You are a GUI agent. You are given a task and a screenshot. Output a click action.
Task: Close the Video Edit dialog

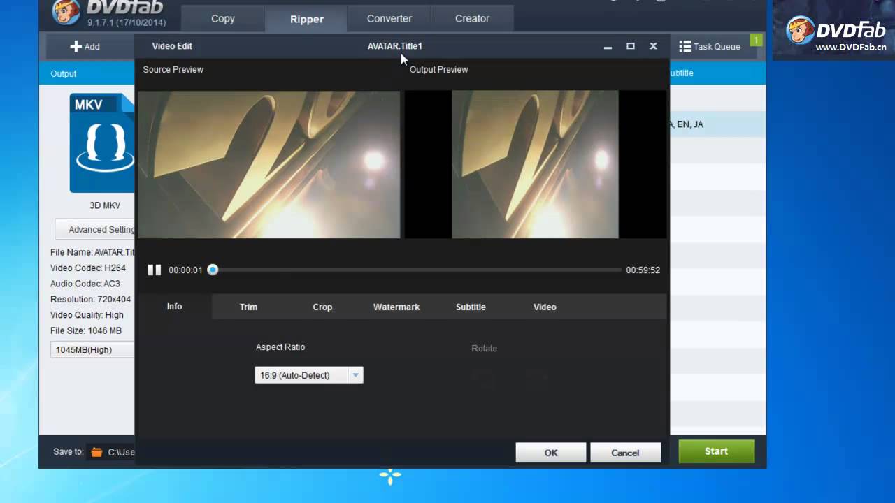click(653, 46)
